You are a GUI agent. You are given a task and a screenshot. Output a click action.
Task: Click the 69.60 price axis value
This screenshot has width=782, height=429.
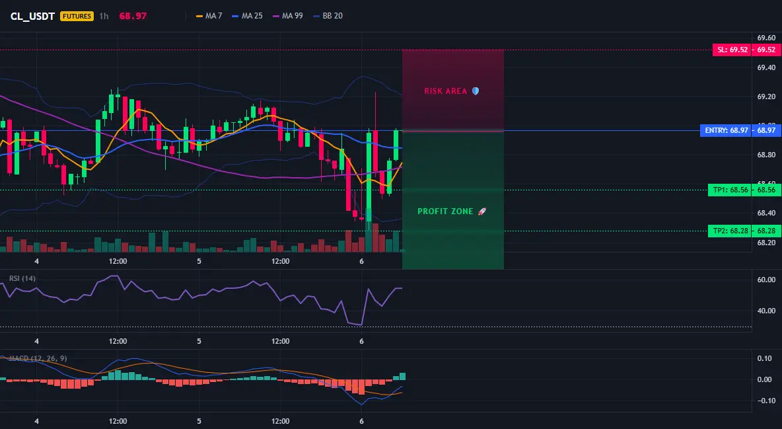pyautogui.click(x=766, y=38)
